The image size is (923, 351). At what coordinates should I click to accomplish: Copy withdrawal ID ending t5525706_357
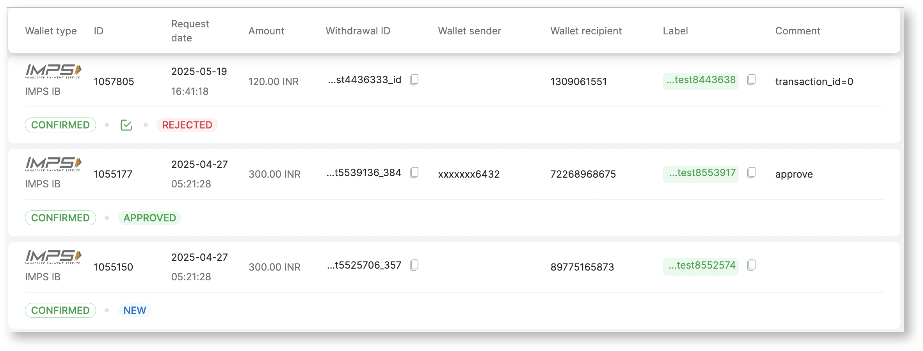(x=414, y=265)
